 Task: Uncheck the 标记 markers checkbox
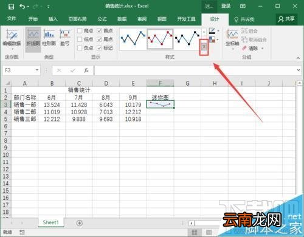point(99,48)
